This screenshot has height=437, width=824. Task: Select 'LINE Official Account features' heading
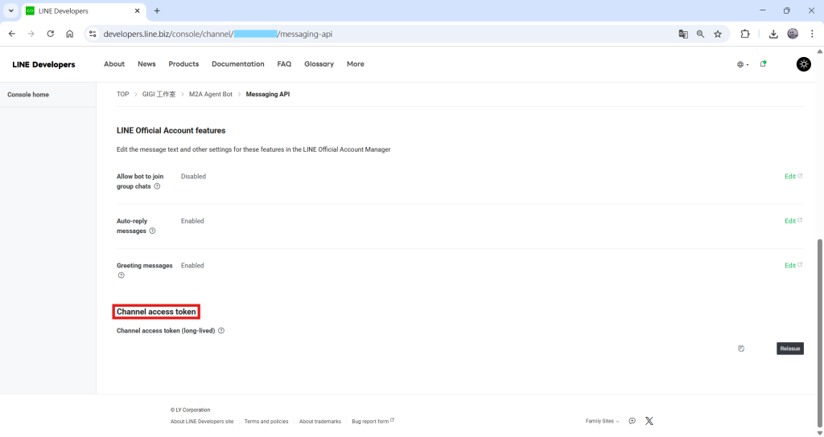pos(171,131)
